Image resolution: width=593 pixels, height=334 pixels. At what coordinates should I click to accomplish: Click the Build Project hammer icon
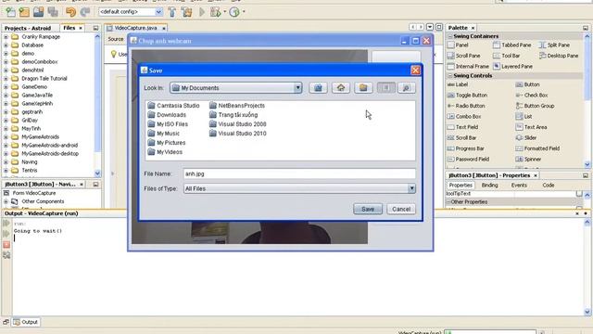[172, 12]
